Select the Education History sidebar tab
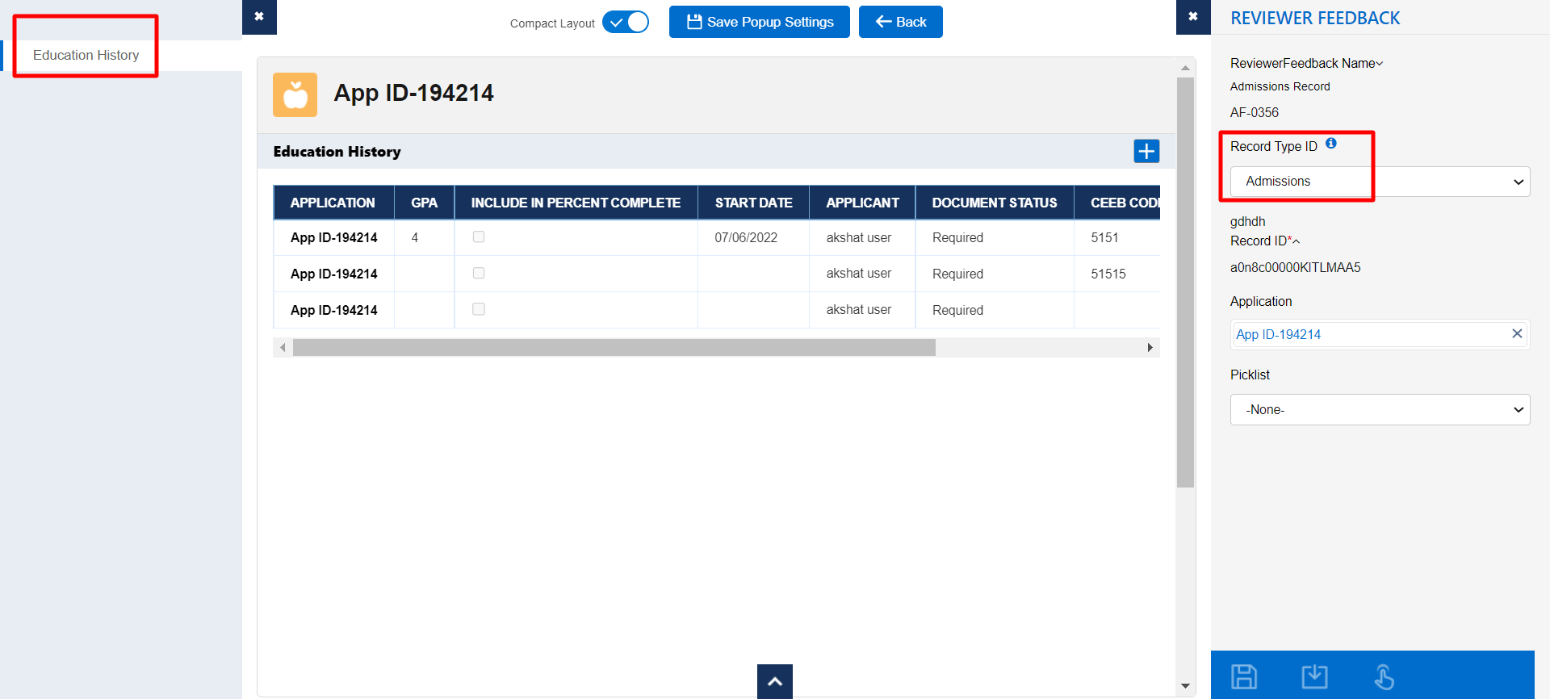This screenshot has width=1550, height=699. [x=86, y=55]
